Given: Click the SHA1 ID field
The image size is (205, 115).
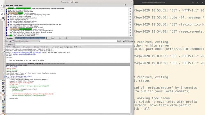Looking at the screenshot, I should pyautogui.click(x=30, y=38).
